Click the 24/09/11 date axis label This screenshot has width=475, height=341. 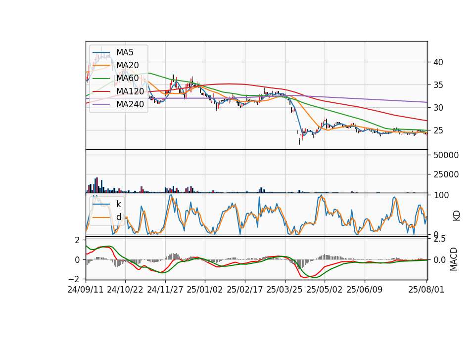(x=86, y=290)
